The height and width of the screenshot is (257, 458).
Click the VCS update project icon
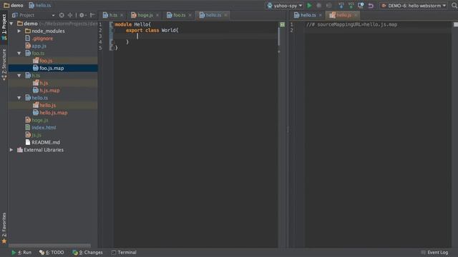coord(341,6)
